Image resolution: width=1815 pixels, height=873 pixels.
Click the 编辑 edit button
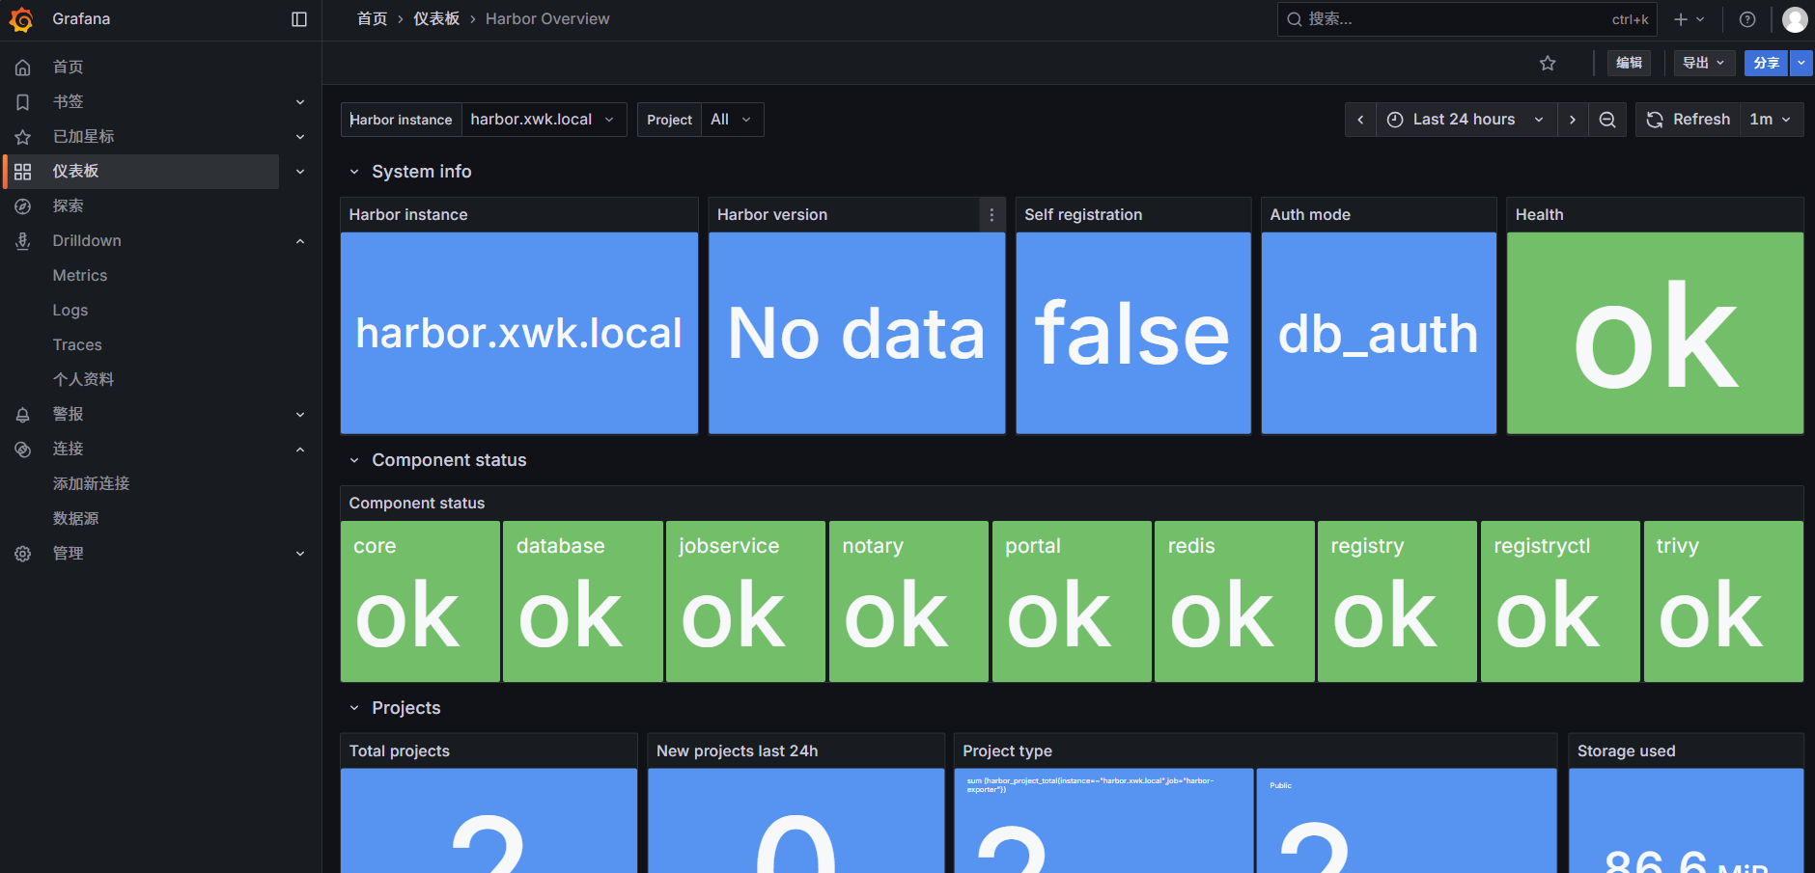coord(1629,64)
